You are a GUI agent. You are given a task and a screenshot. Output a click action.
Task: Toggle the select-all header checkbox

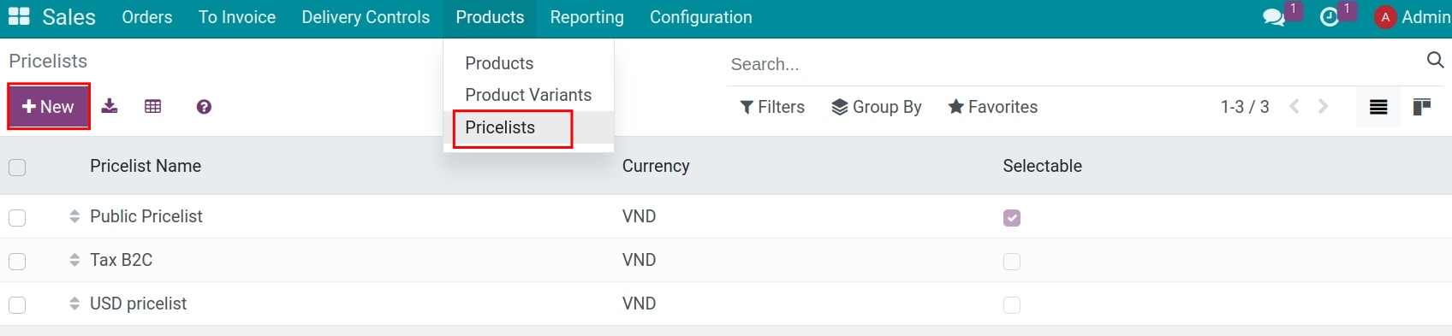click(x=17, y=168)
